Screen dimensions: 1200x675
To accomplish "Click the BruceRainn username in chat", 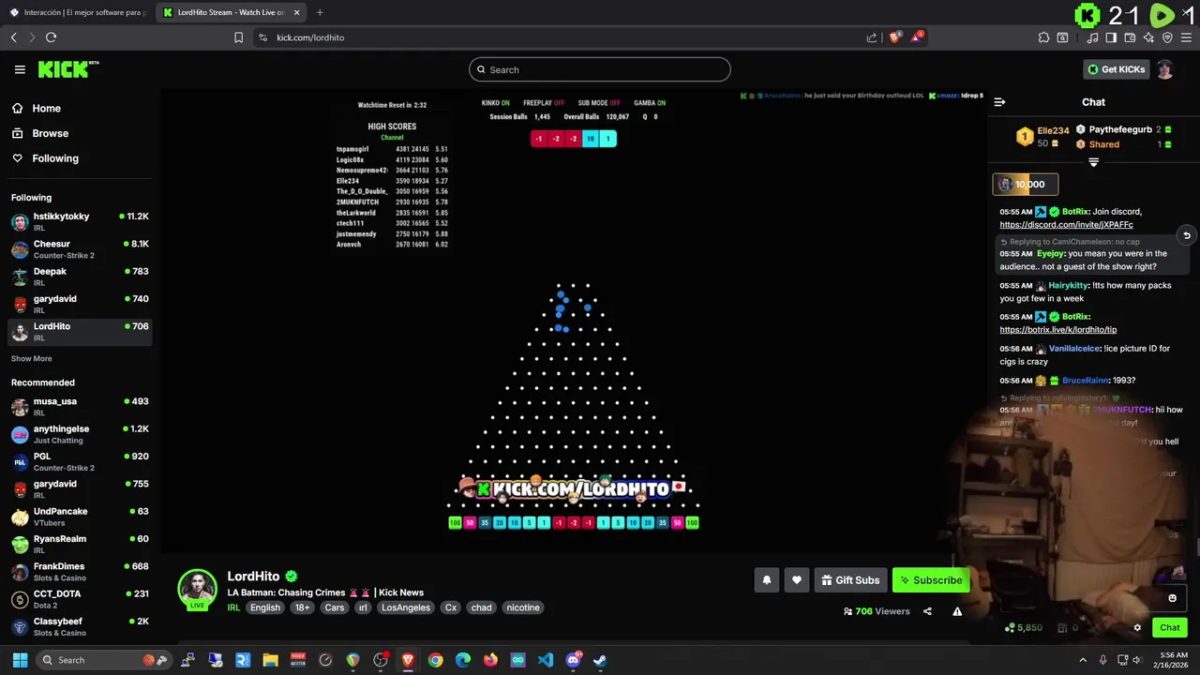I will click(x=1086, y=381).
